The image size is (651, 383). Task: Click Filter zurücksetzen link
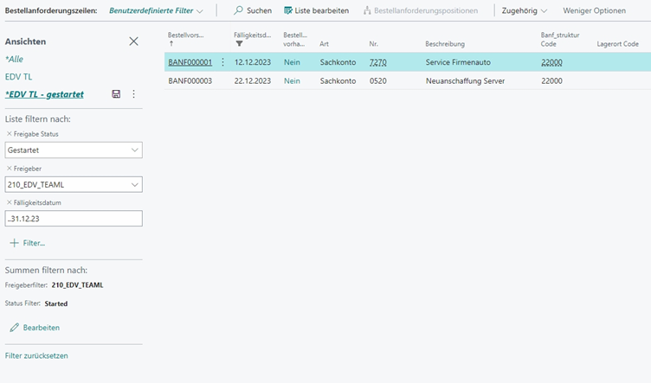coord(36,355)
